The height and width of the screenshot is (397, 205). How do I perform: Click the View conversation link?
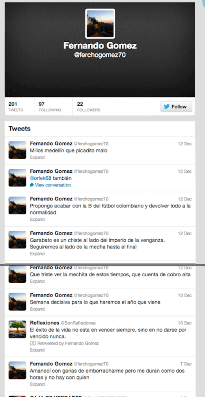tap(53, 185)
